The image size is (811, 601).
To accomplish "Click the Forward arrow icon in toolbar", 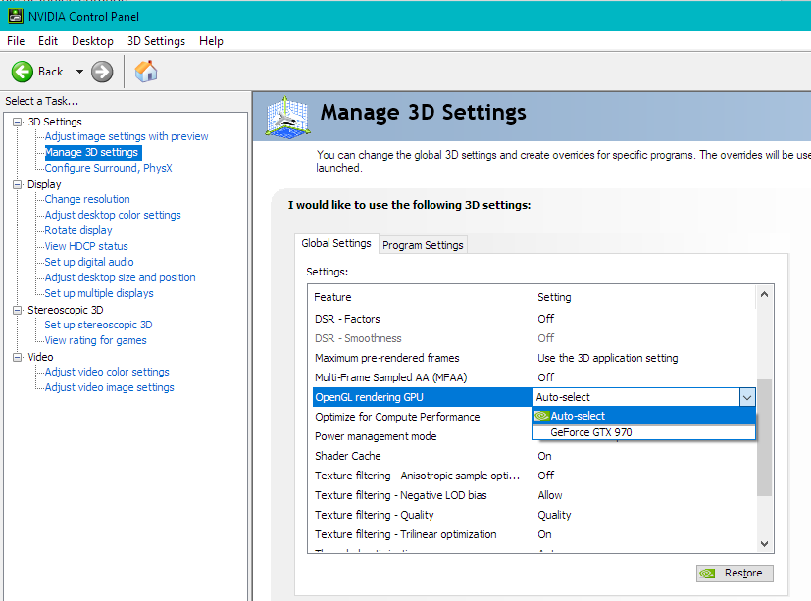I will tap(102, 72).
